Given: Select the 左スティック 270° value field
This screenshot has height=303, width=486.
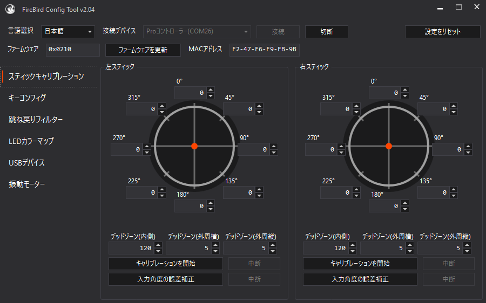Looking at the screenshot, I should coord(127,149).
